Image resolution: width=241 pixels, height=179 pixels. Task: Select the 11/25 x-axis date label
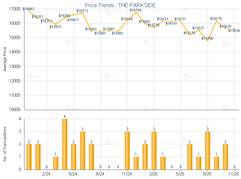pos(234,174)
